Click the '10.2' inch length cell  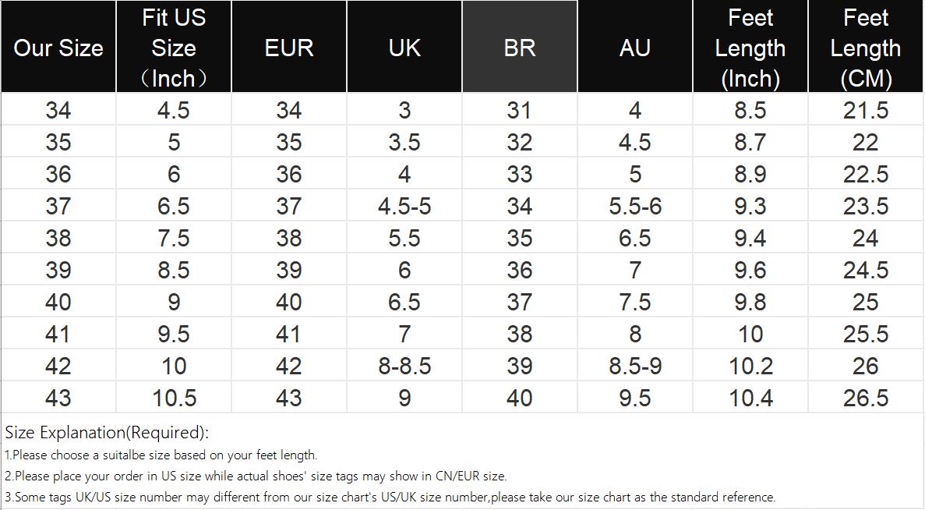point(750,366)
